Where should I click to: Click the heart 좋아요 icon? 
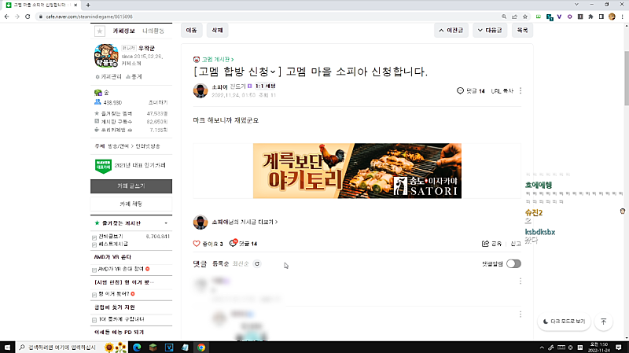click(x=197, y=244)
